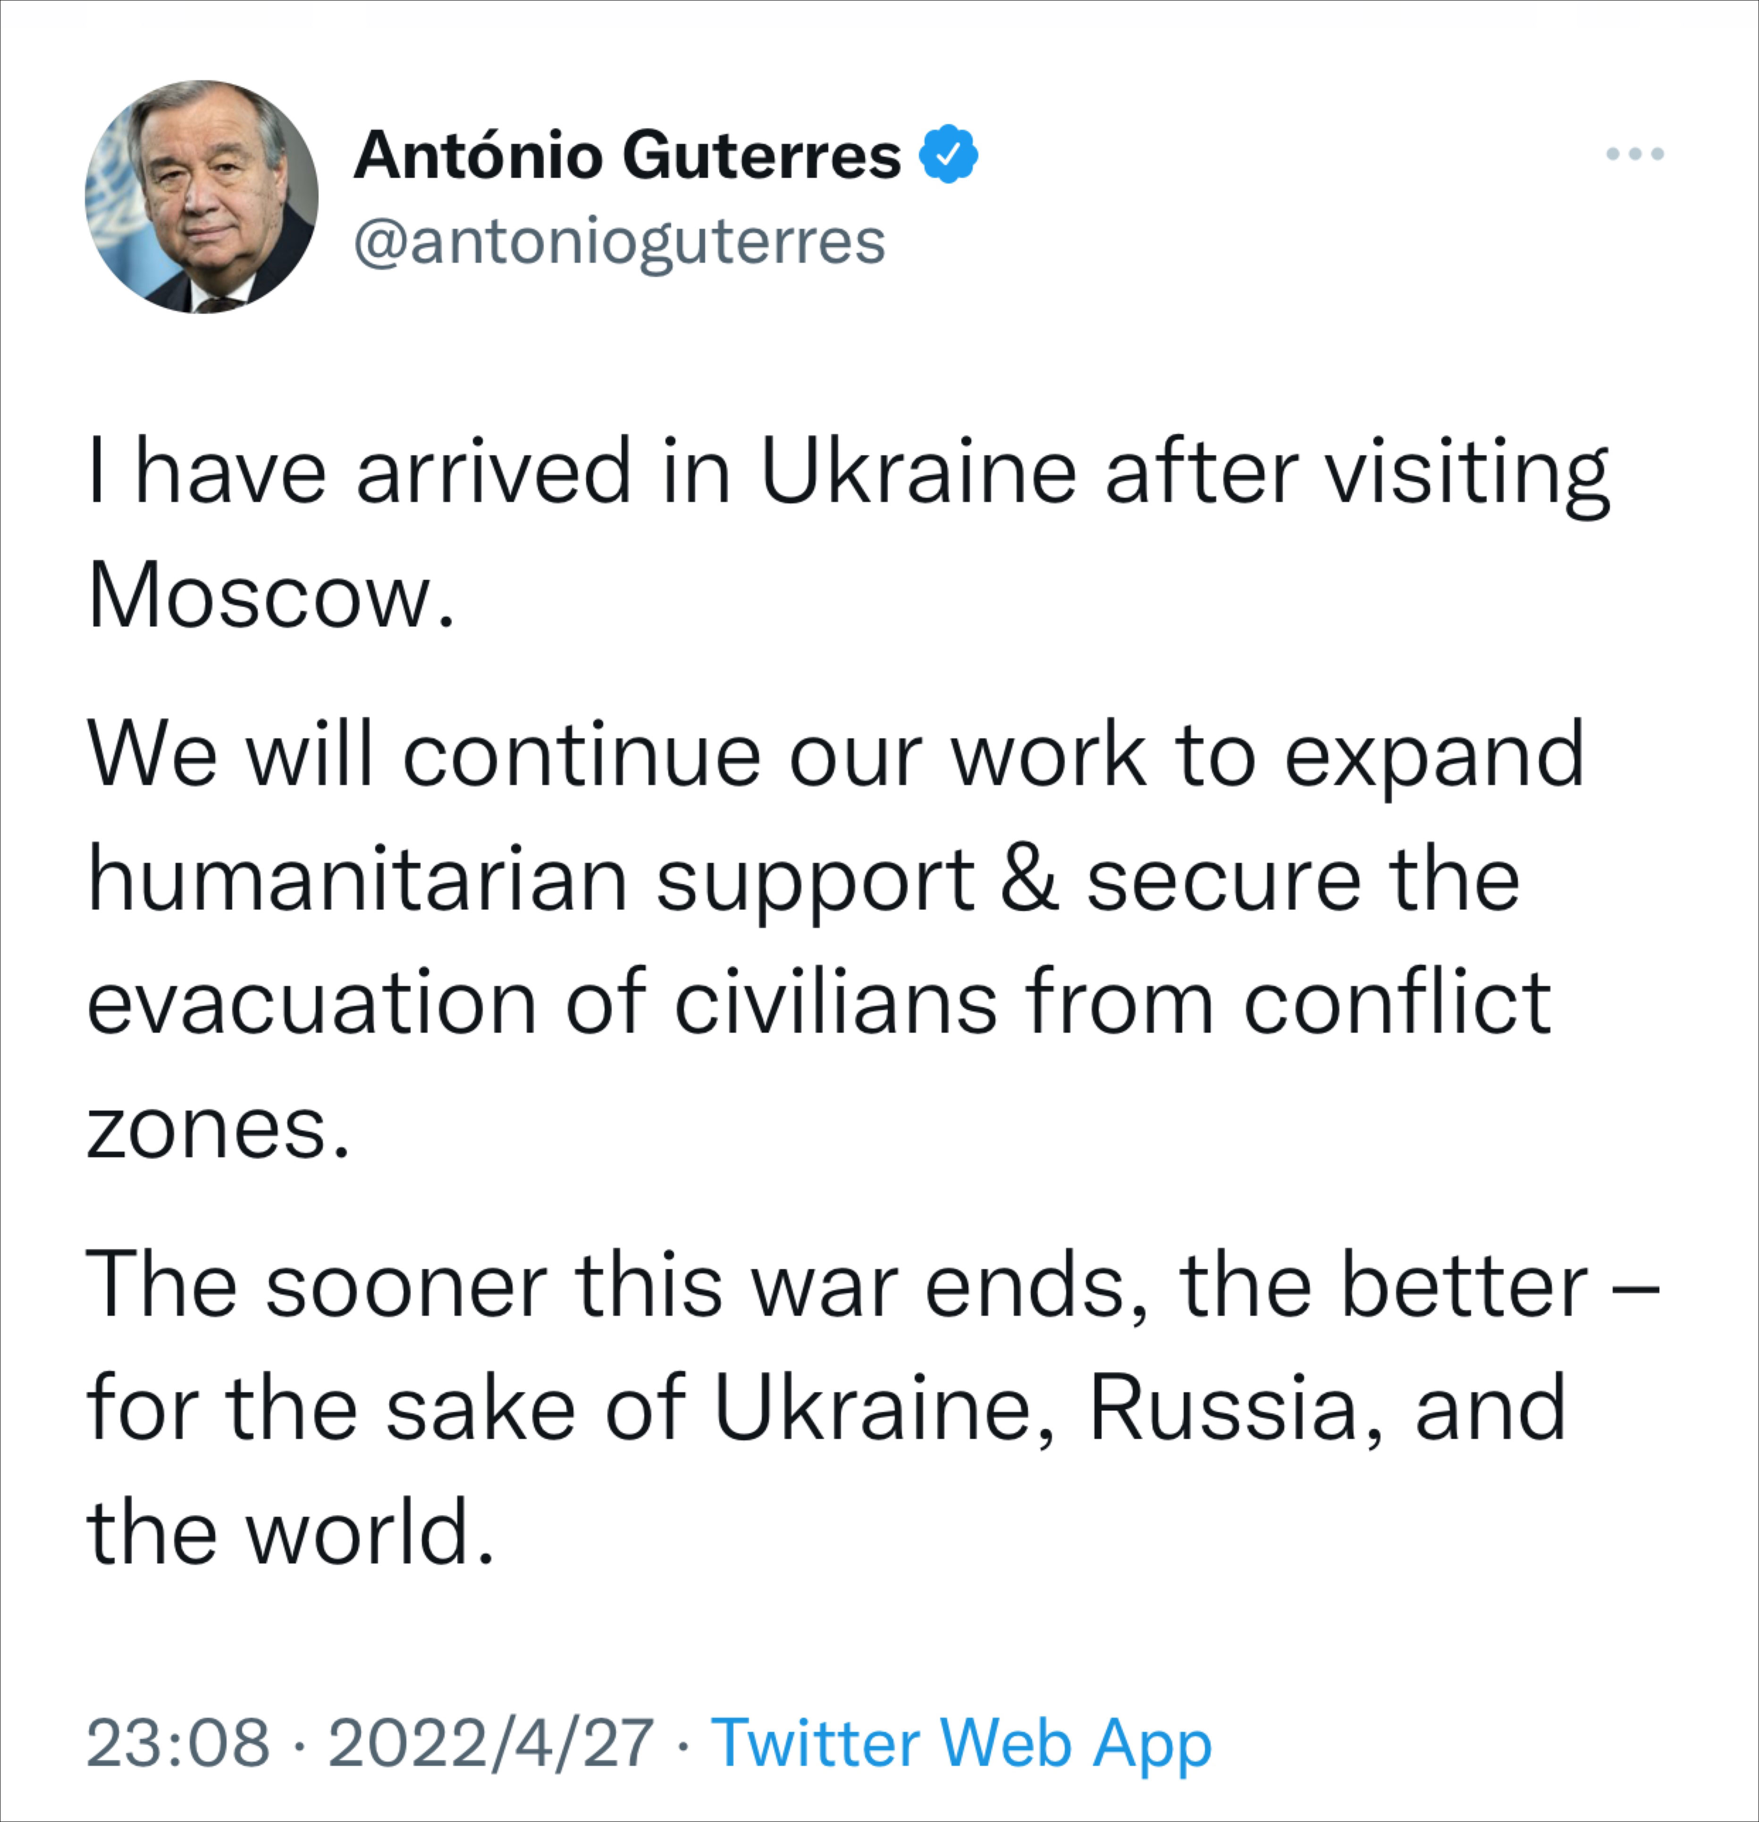Click the 23:08 timestamp
The width and height of the screenshot is (1759, 1822).
tap(177, 1742)
